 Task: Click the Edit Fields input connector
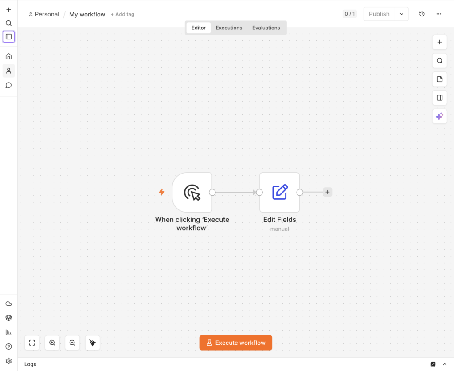pyautogui.click(x=259, y=193)
